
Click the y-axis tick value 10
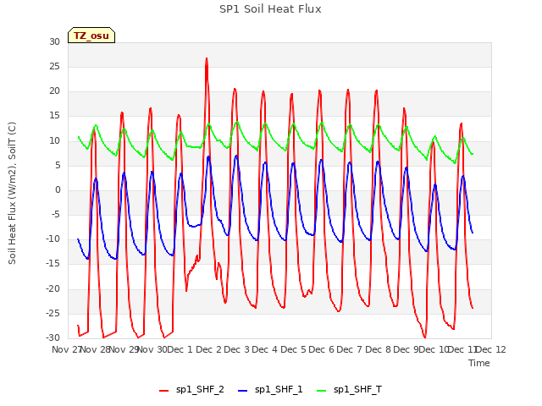pos(54,140)
